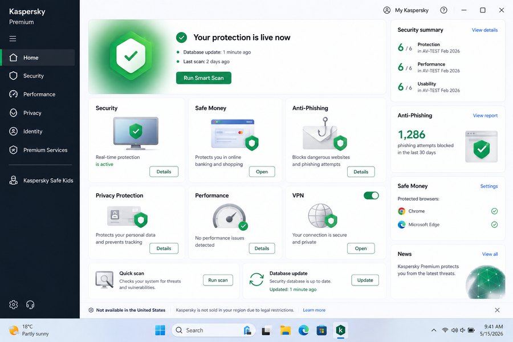Click the Kaspersky icon in the taskbar
The image size is (513, 342).
click(341, 330)
